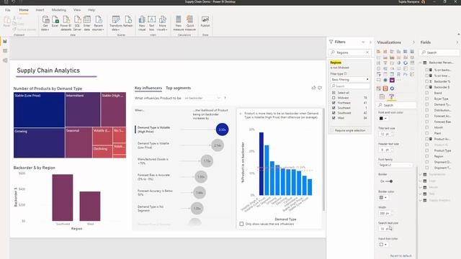Click Revert to default link
The image size is (461, 259).
click(400, 256)
